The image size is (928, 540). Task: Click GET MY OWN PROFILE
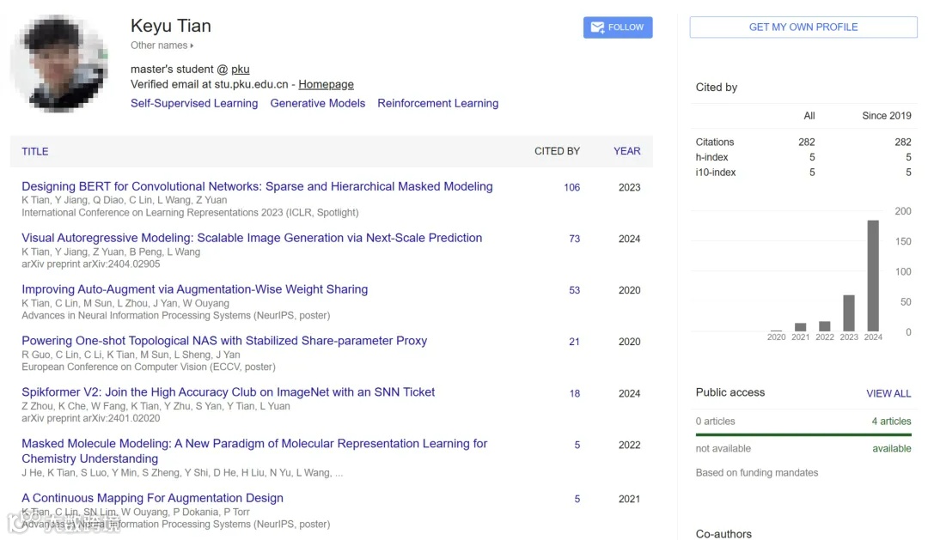coord(803,27)
